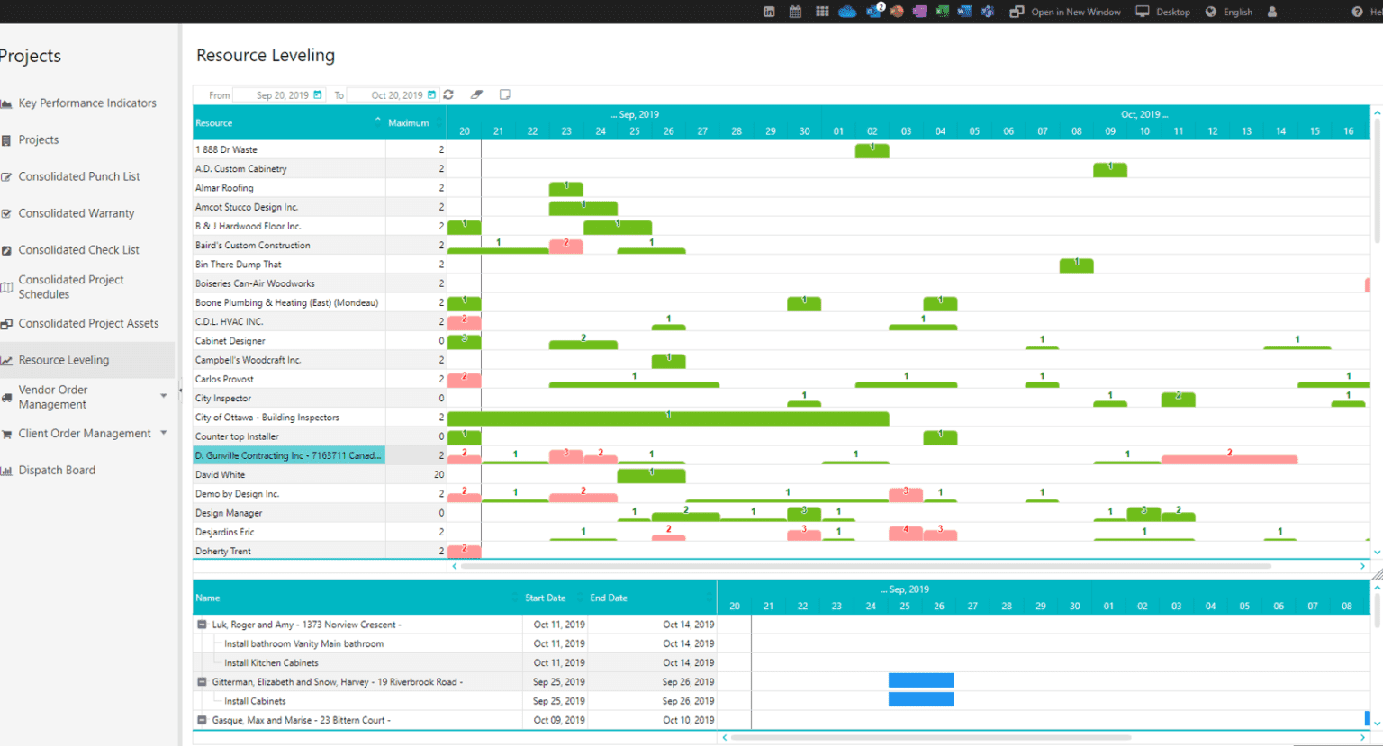1383x746 pixels.
Task: Open the apps grid icon in the top bar
Action: click(x=821, y=12)
